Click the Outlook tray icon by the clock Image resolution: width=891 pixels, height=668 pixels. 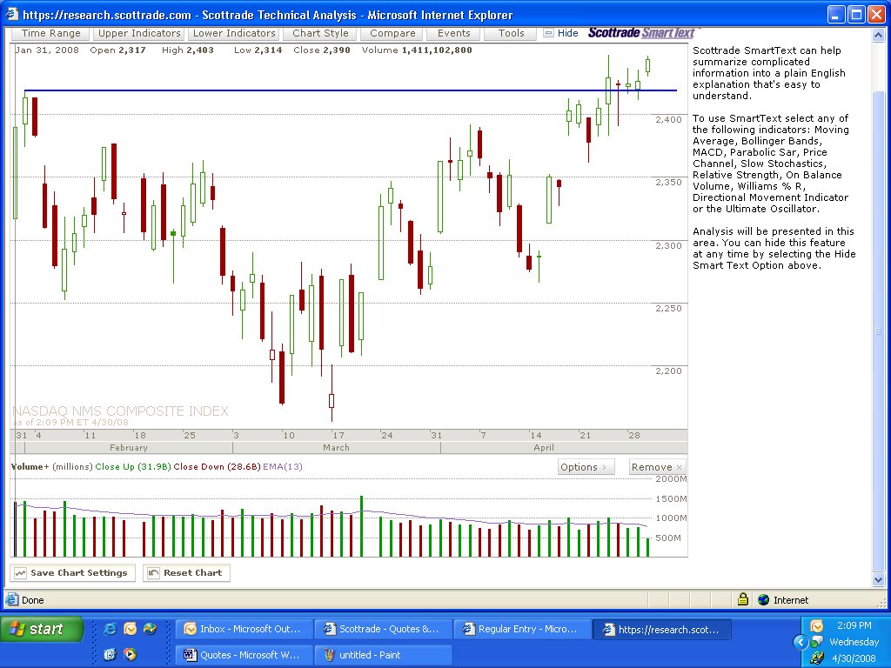816,626
